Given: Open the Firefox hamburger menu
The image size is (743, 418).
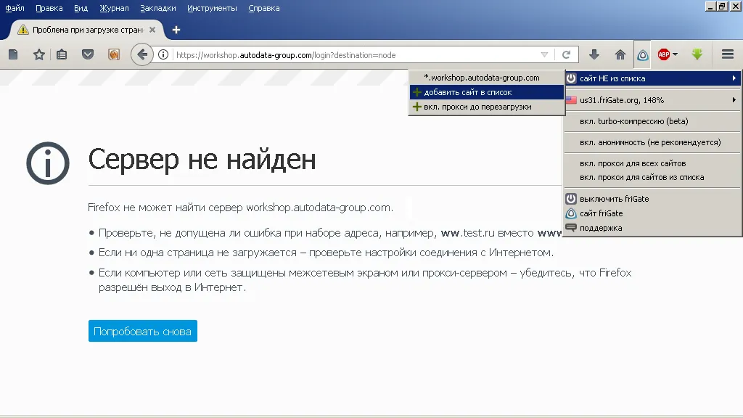Looking at the screenshot, I should click(x=728, y=54).
